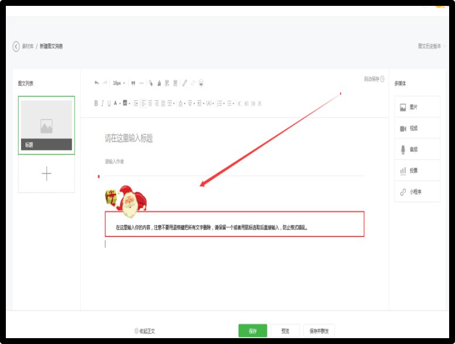Toggle bold formatting
Screen dimensions: 455x344
click(96, 103)
